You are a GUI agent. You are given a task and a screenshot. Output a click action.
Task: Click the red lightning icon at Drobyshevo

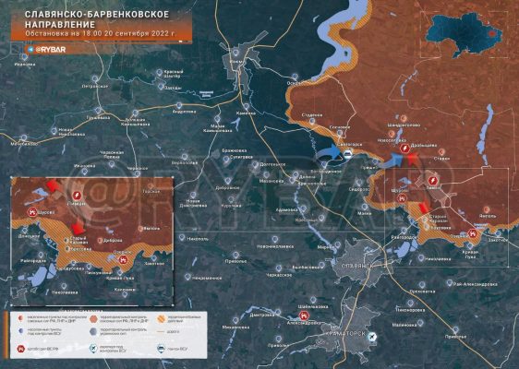pos(404,149)
